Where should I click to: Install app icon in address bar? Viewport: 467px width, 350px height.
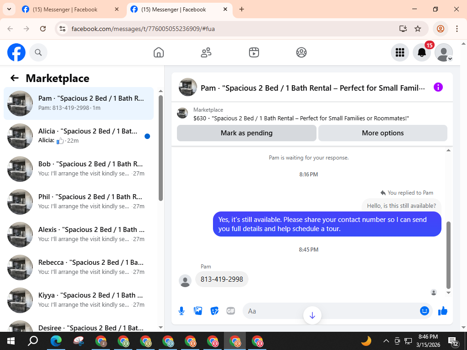click(403, 29)
